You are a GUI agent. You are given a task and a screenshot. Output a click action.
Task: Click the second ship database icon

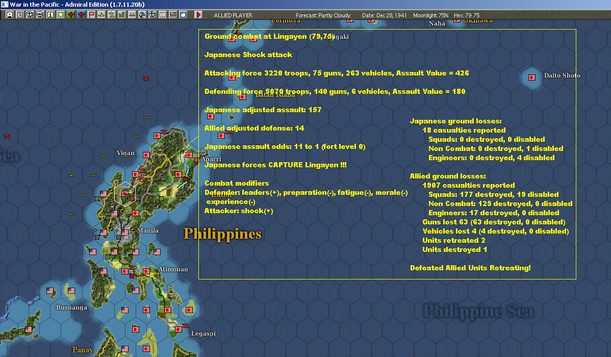pyautogui.click(x=40, y=15)
